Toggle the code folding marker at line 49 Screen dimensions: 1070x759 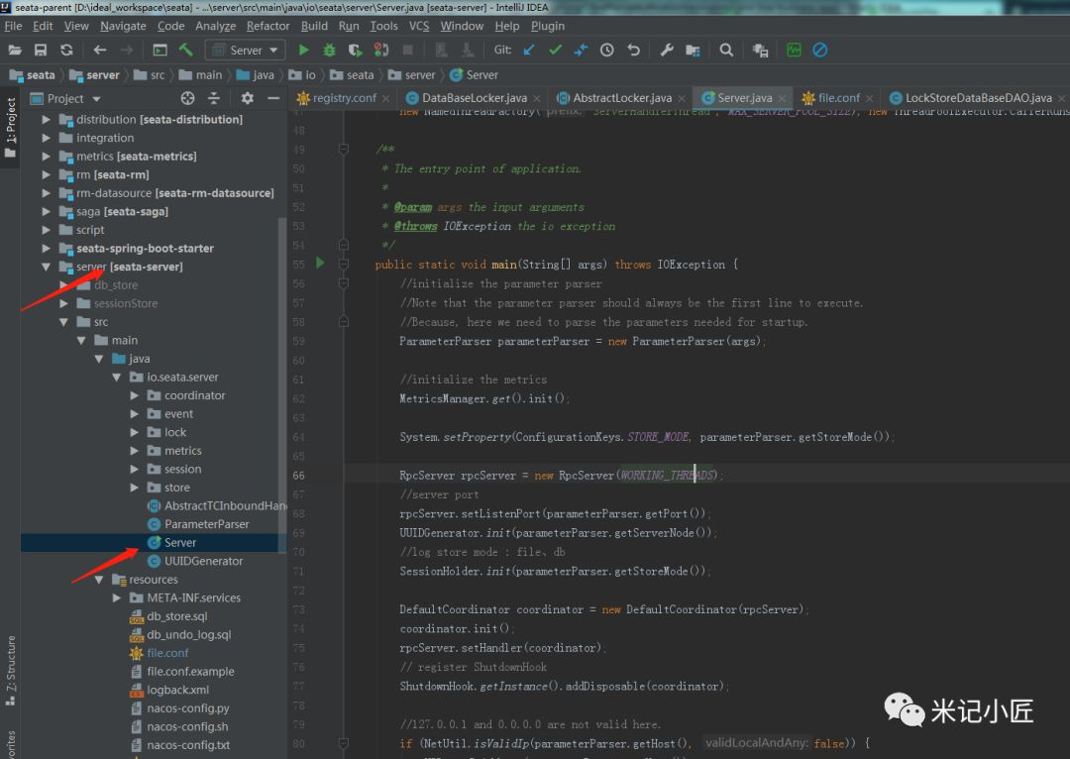[x=344, y=148]
